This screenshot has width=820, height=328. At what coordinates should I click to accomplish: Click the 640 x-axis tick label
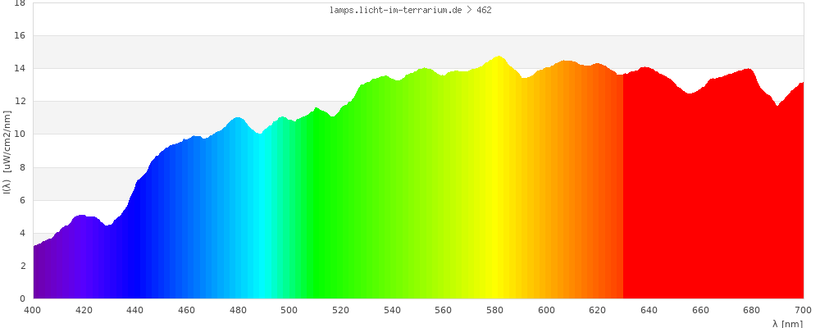649,310
